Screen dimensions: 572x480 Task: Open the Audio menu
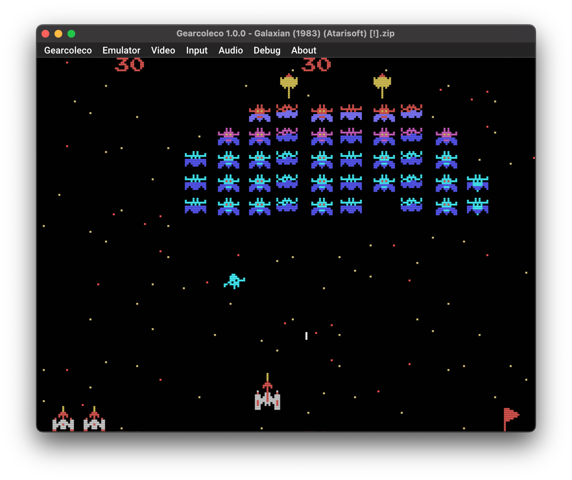tap(231, 50)
